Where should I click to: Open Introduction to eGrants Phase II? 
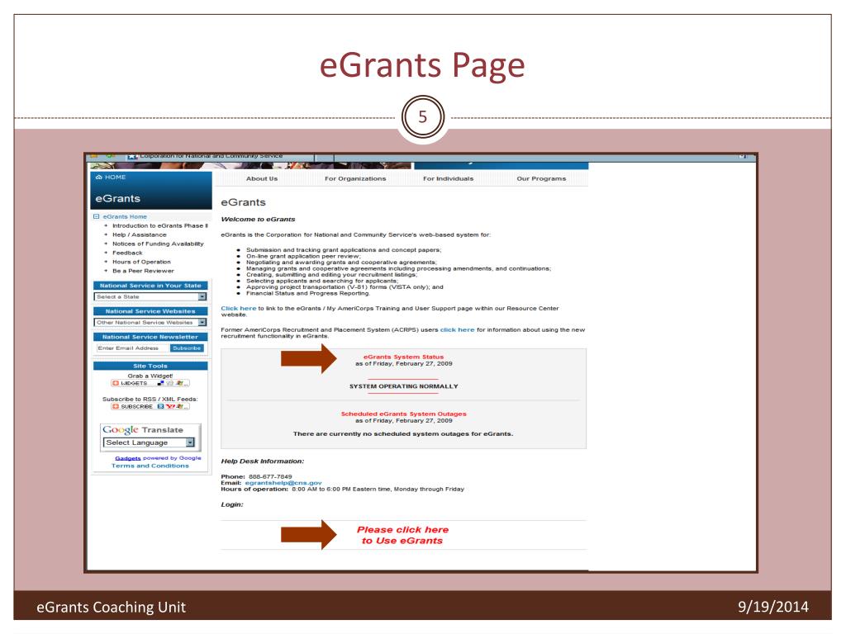click(159, 226)
